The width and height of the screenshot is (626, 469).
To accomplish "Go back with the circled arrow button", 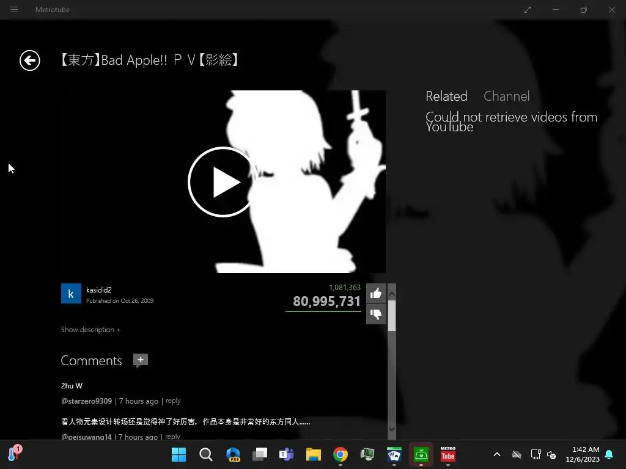I will tap(30, 60).
